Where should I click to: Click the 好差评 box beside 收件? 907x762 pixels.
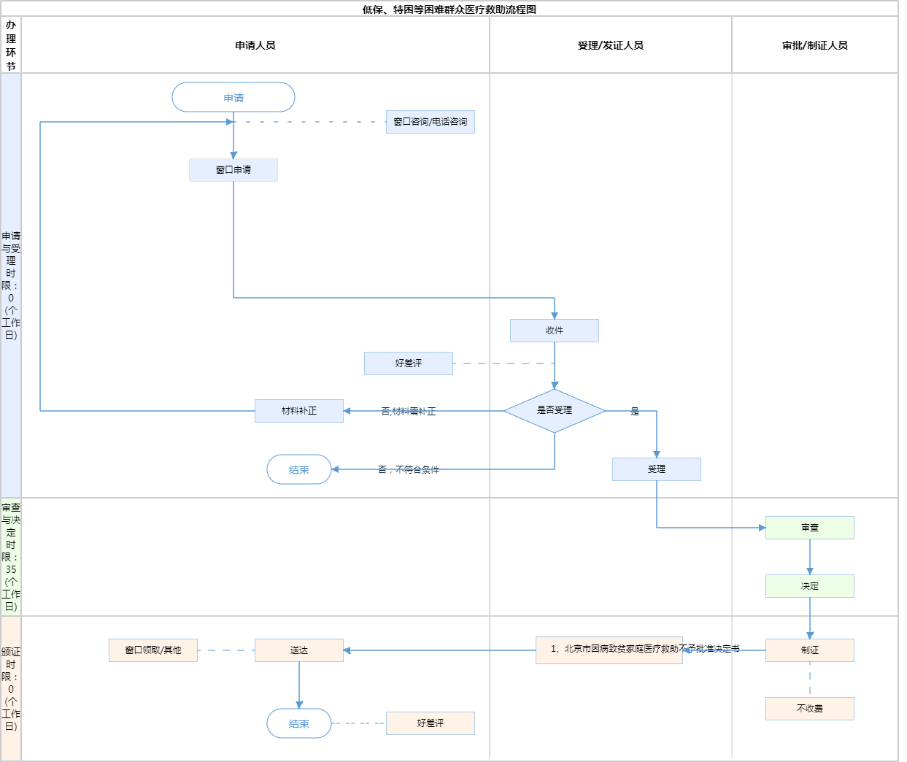tap(409, 363)
